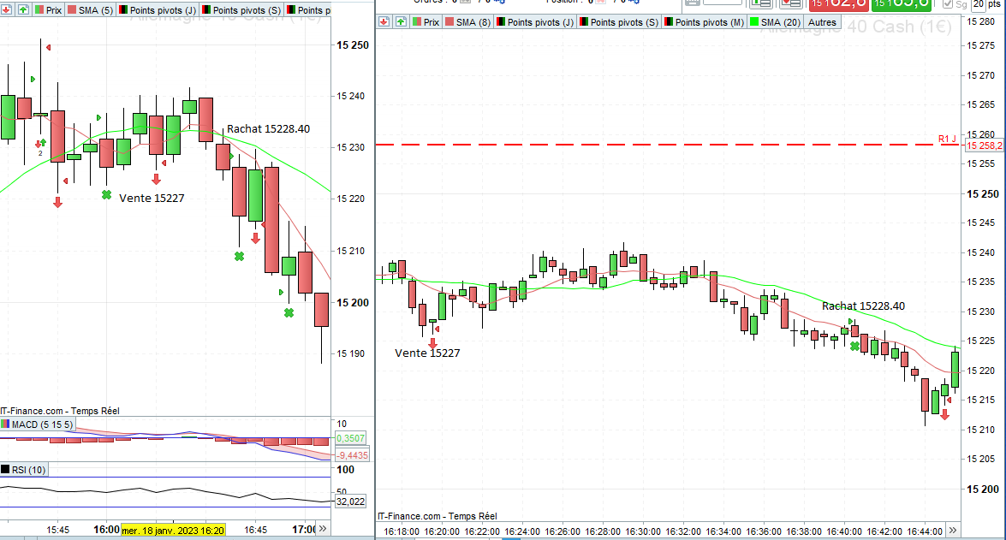Select Points pivots (S) in left chart
The width and height of the screenshot is (1006, 540).
[x=241, y=9]
